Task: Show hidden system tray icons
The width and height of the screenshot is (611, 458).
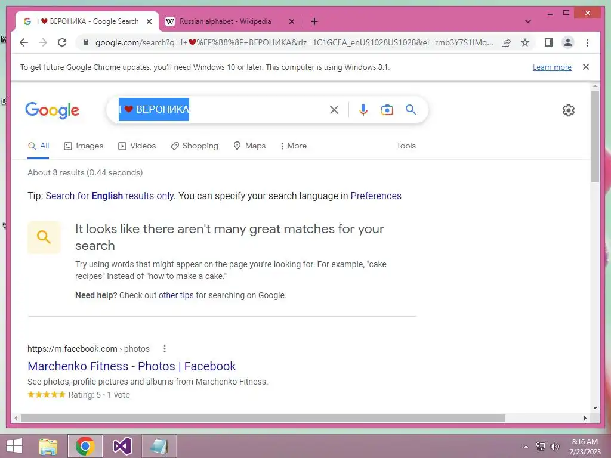Action: click(x=526, y=447)
